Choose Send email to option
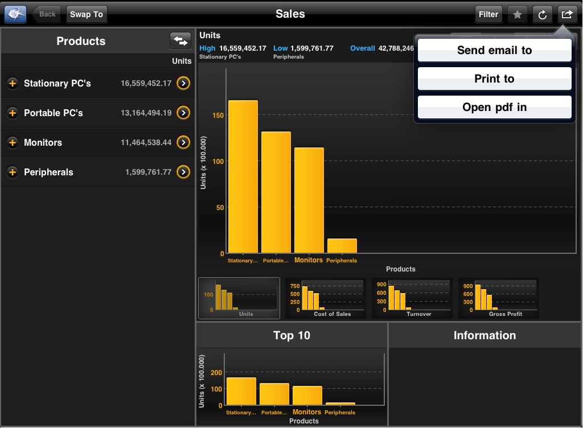 494,50
